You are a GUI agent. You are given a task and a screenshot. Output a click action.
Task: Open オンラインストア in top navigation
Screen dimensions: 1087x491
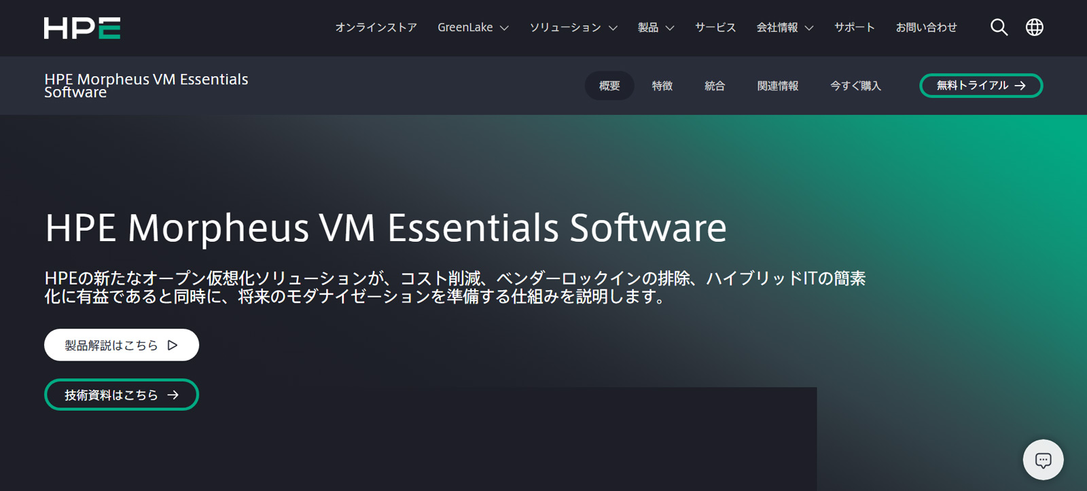point(376,27)
